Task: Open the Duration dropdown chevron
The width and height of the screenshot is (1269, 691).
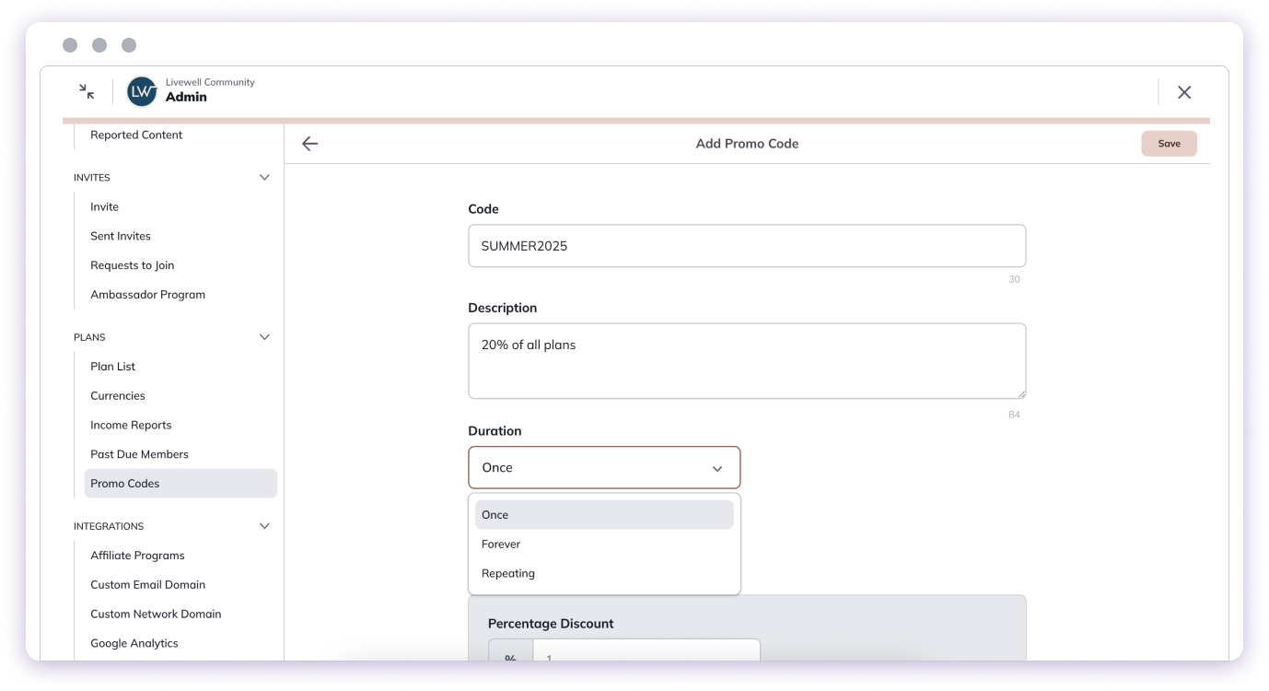Action: pos(717,468)
